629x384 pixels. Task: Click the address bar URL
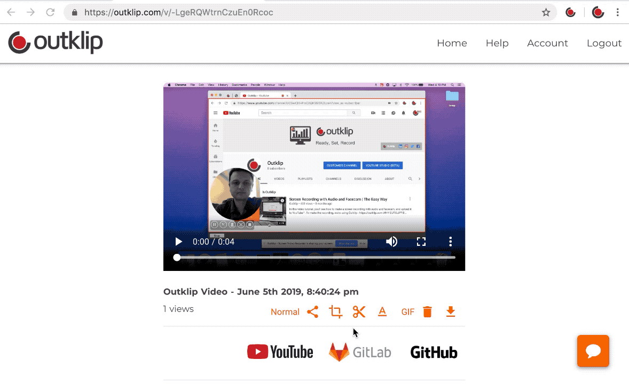point(178,12)
